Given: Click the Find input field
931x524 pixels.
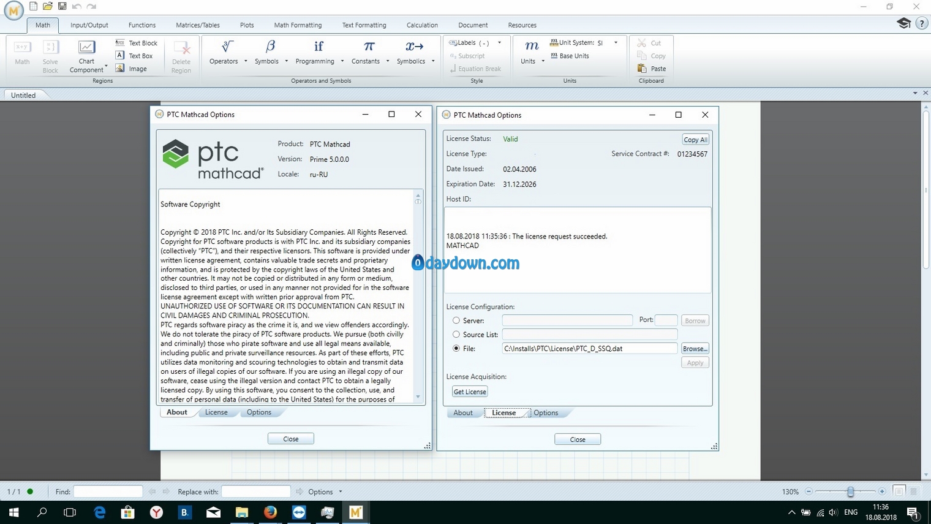Looking at the screenshot, I should pyautogui.click(x=108, y=492).
